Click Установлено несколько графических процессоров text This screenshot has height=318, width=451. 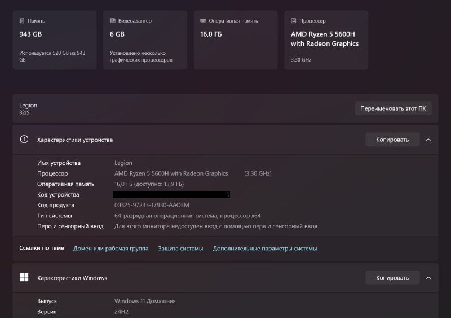[x=141, y=56]
